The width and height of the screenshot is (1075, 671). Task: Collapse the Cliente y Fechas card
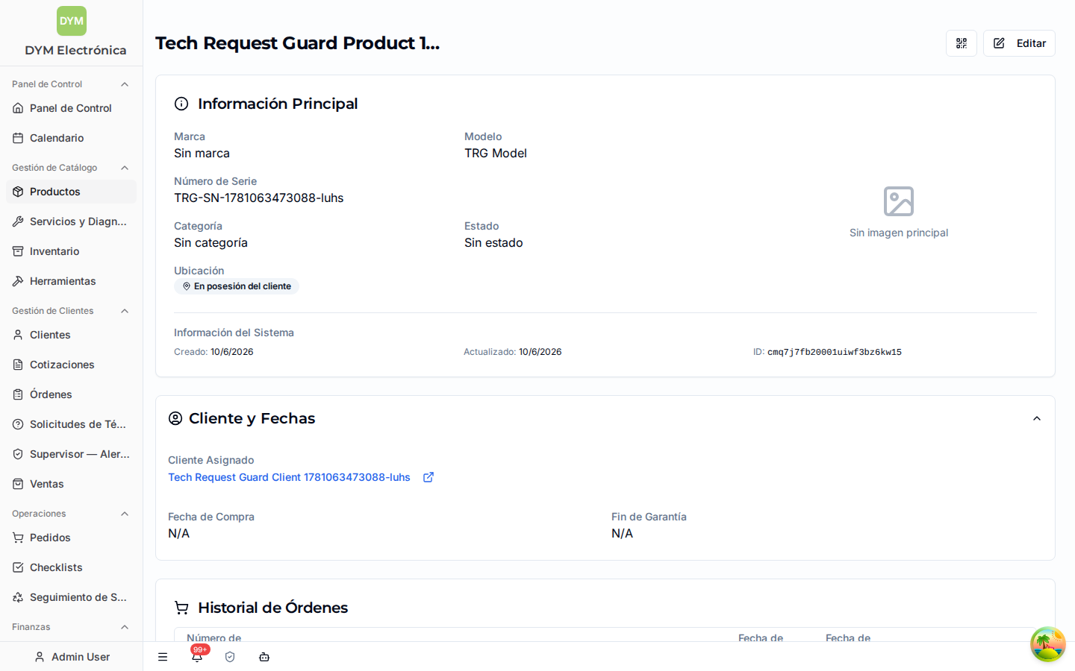[x=1037, y=418]
